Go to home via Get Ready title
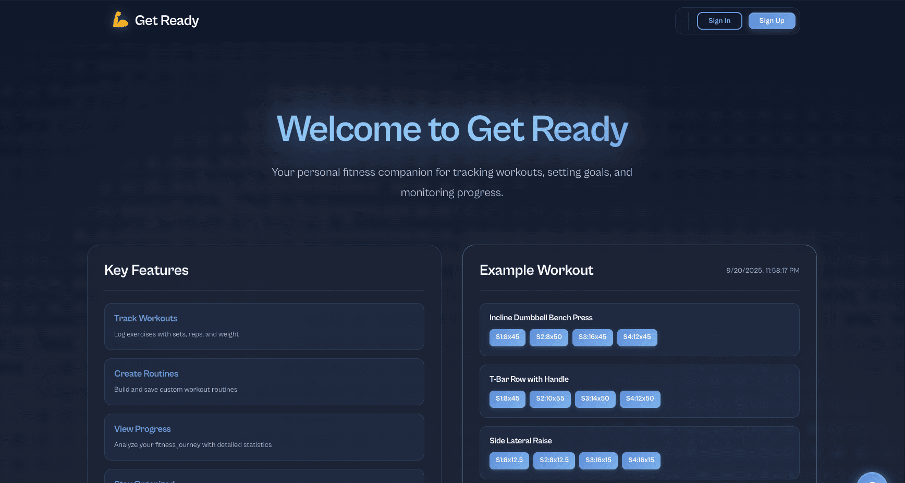905x483 pixels. (x=166, y=20)
